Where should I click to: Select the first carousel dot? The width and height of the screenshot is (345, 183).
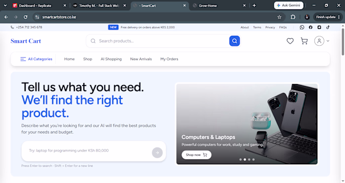pos(241,159)
